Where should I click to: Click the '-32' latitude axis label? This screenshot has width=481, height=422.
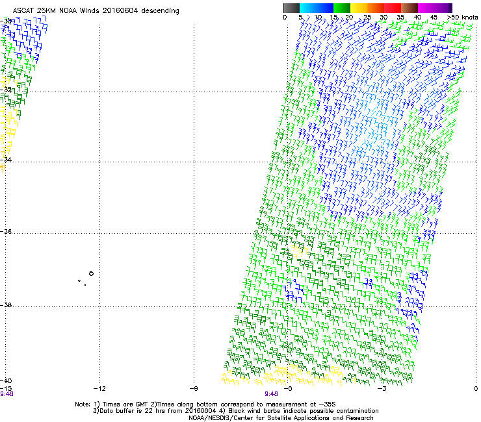[x=6, y=90]
